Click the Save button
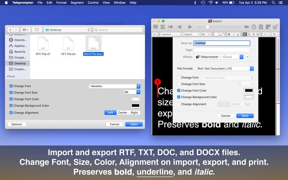288x180 pixels. tap(245, 116)
